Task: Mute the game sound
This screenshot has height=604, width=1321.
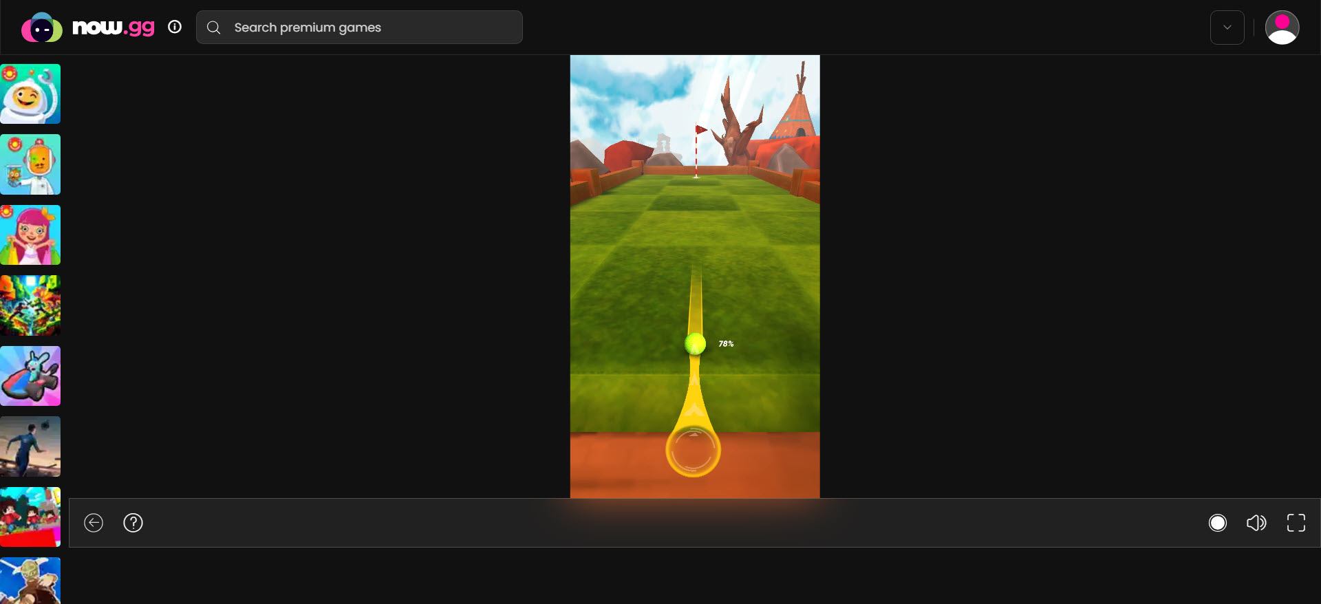Action: tap(1256, 523)
